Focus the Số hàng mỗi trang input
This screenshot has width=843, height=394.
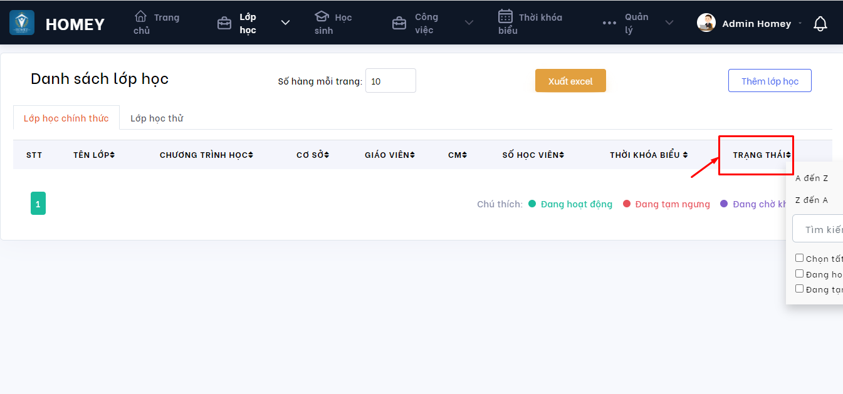[x=390, y=81]
